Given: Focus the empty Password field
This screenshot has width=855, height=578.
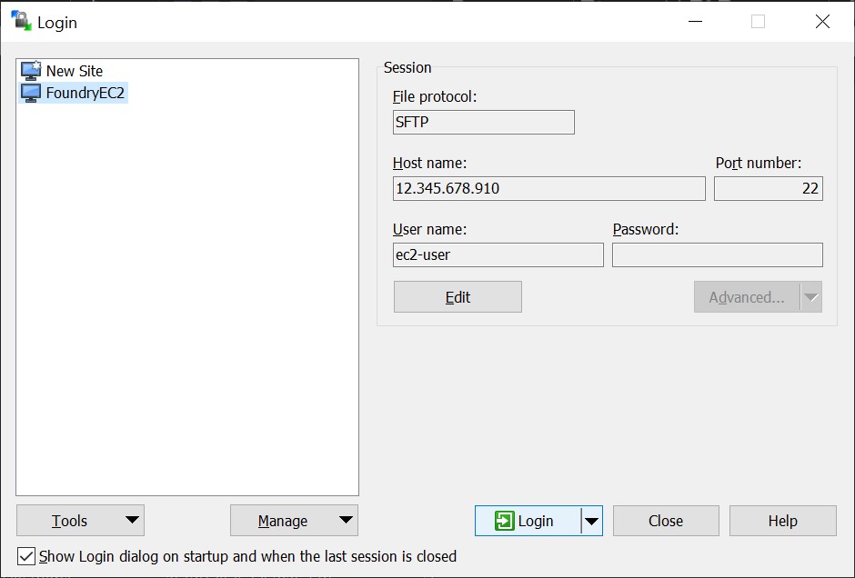Looking at the screenshot, I should pyautogui.click(x=717, y=254).
